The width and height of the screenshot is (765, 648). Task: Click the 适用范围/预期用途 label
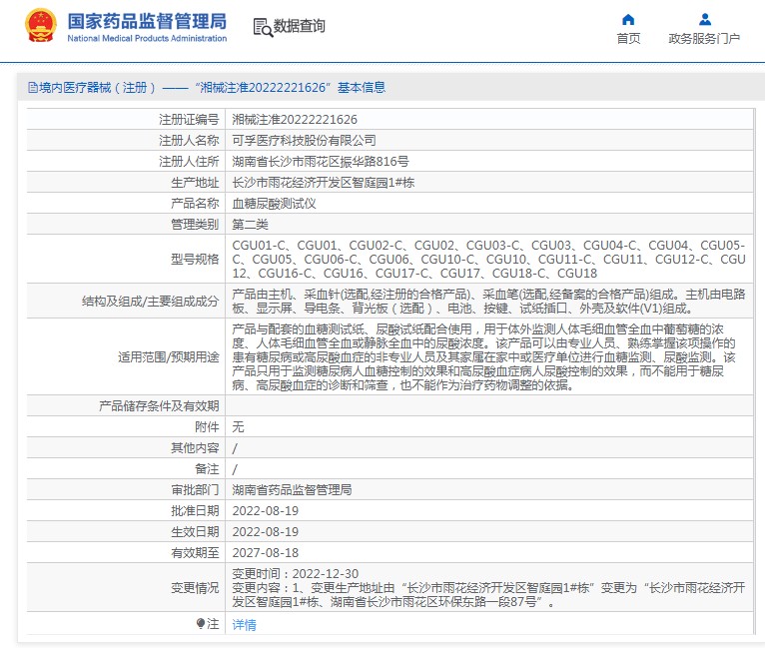169,356
